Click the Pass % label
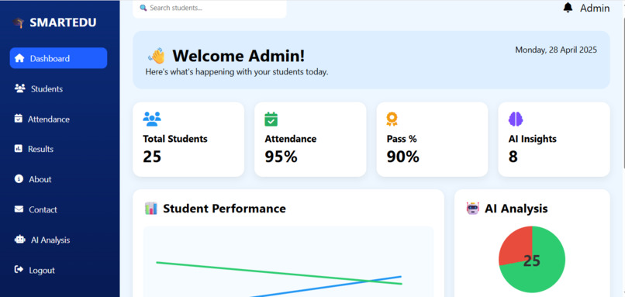 pyautogui.click(x=402, y=139)
